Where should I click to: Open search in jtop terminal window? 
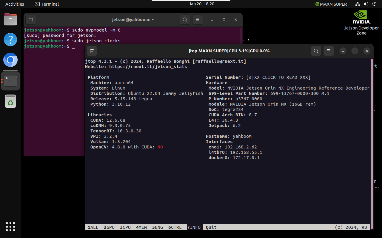(316, 51)
